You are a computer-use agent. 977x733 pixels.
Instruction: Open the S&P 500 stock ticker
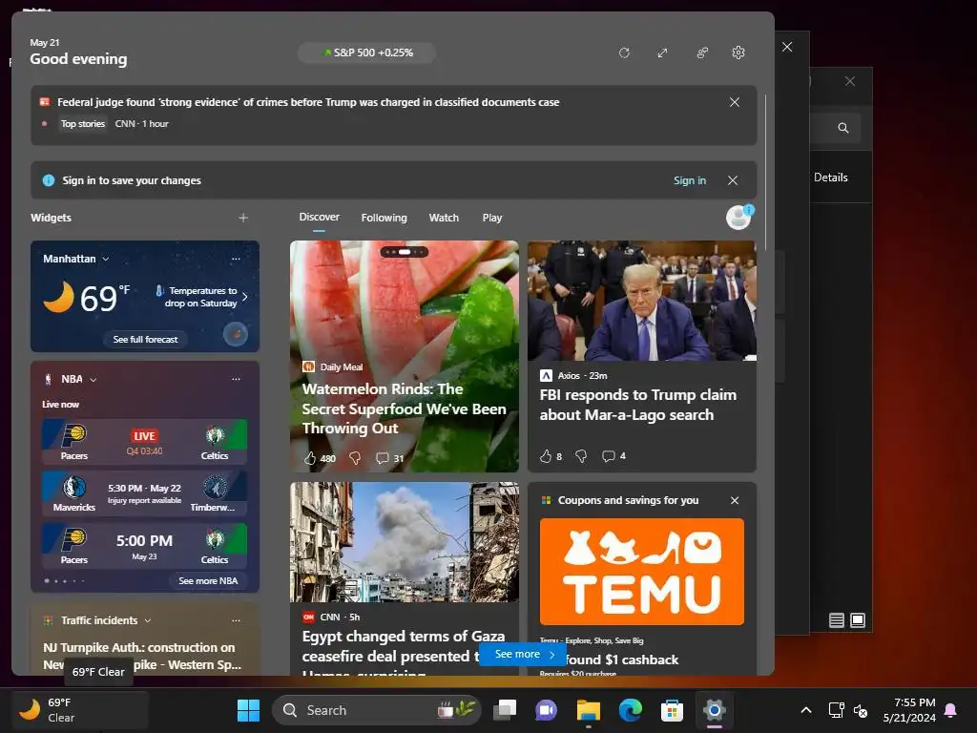click(367, 53)
